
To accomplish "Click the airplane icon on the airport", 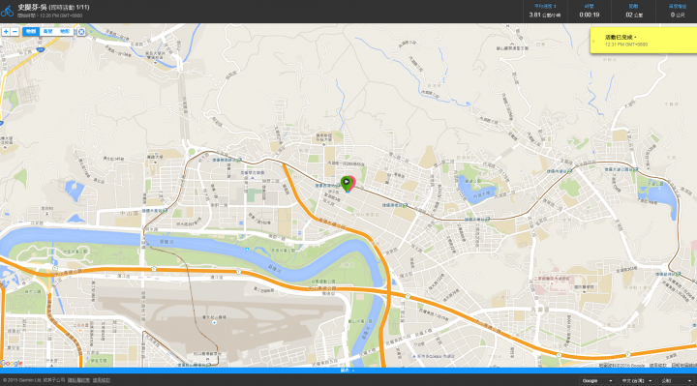I will tap(214, 322).
